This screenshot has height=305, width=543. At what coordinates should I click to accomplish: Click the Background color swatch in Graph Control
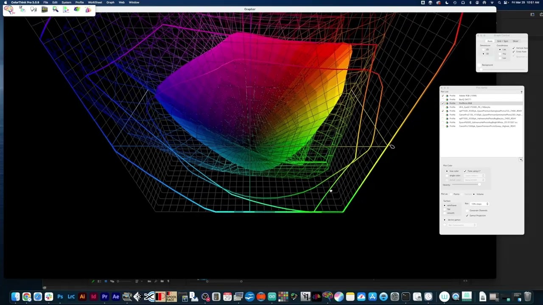tap(479, 65)
